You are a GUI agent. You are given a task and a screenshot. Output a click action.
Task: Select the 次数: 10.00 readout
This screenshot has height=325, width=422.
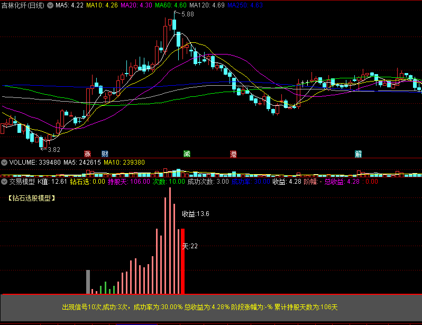(x=169, y=182)
